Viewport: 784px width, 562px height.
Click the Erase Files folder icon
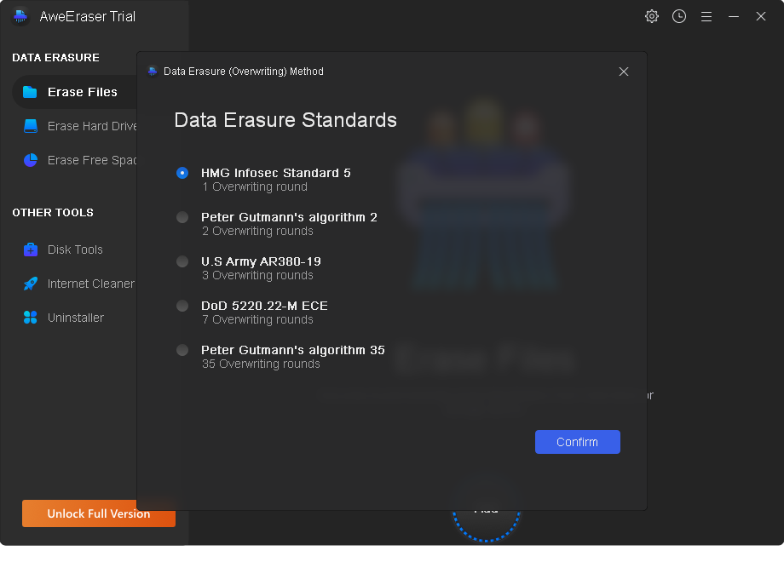coord(30,92)
